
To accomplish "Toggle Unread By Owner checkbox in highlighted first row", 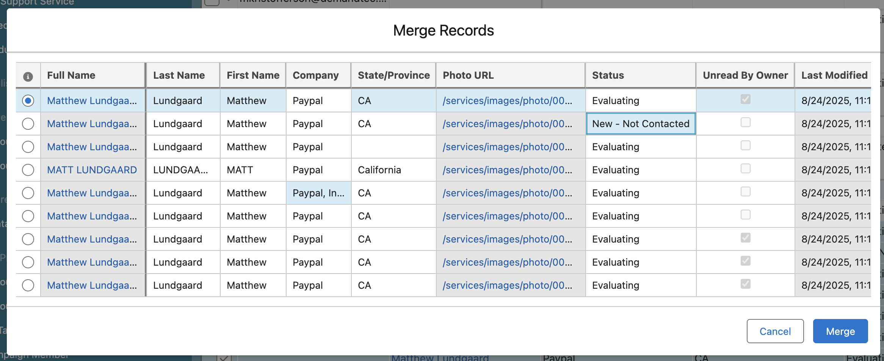I will pyautogui.click(x=745, y=100).
